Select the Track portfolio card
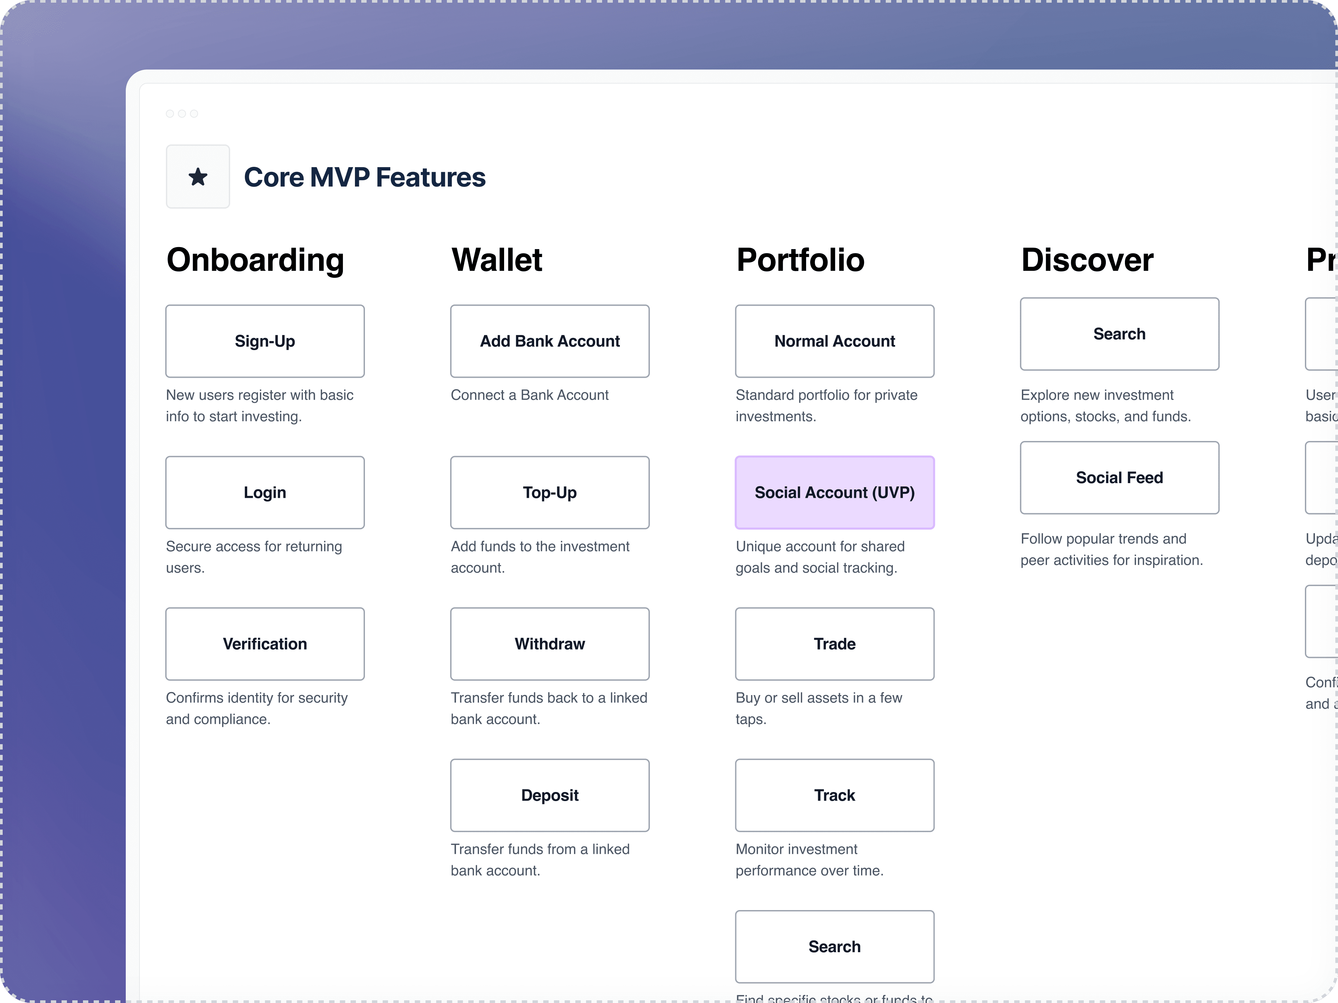1338x1003 pixels. 835,795
